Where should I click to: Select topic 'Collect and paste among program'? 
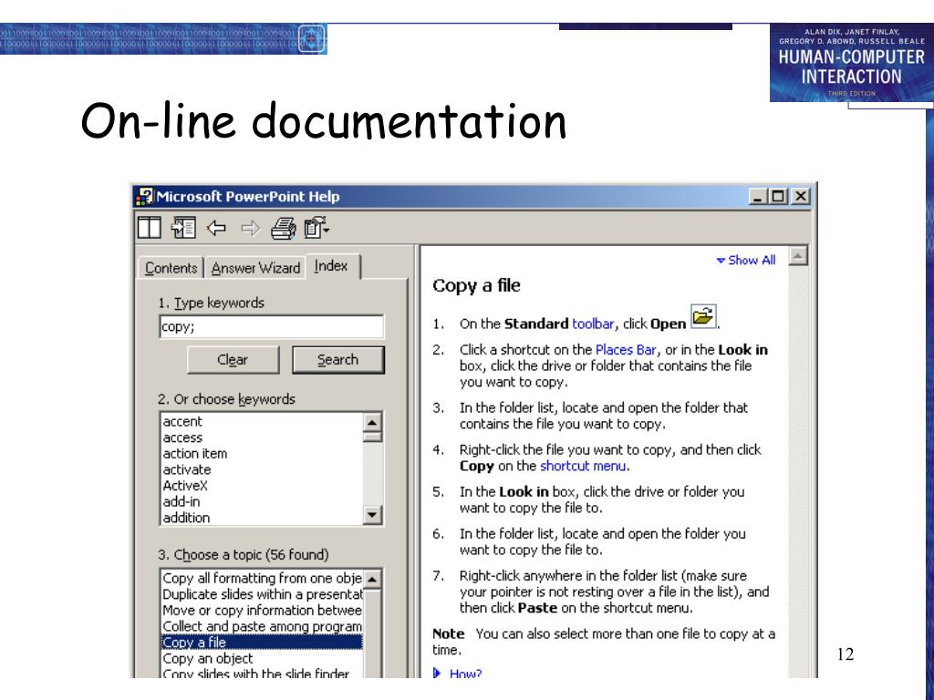[262, 626]
